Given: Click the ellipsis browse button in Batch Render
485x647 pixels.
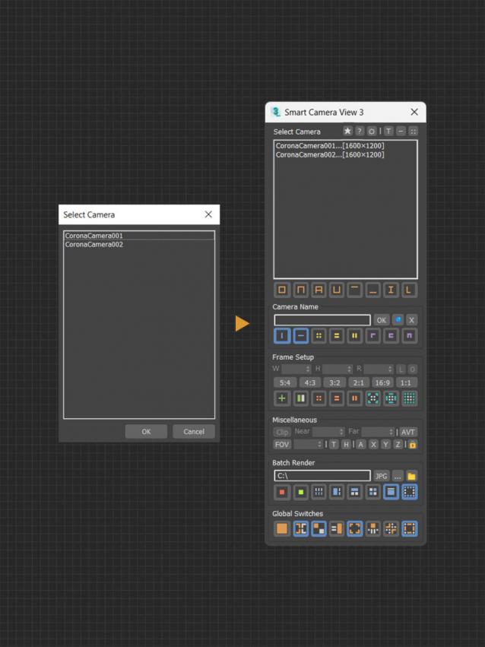Looking at the screenshot, I should coord(397,476).
